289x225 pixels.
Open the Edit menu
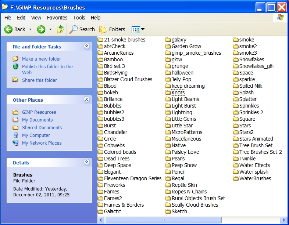(21, 18)
